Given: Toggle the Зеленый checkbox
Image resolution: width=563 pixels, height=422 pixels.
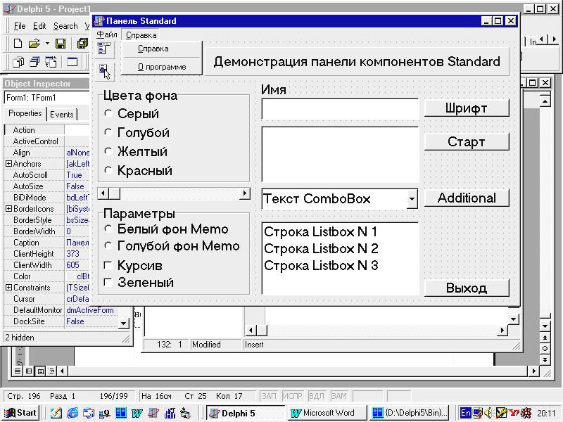Looking at the screenshot, I should 108,283.
